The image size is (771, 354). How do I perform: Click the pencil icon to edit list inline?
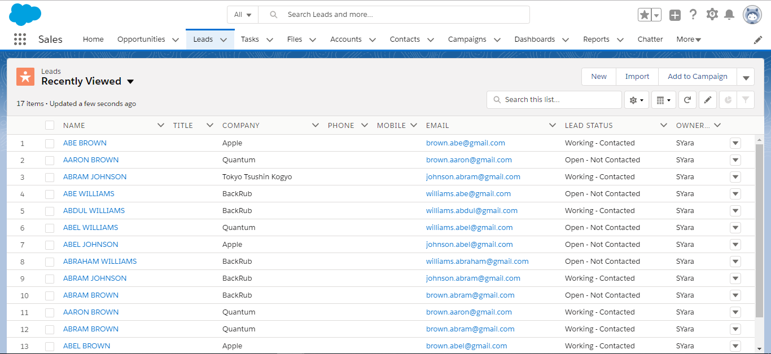pos(708,100)
